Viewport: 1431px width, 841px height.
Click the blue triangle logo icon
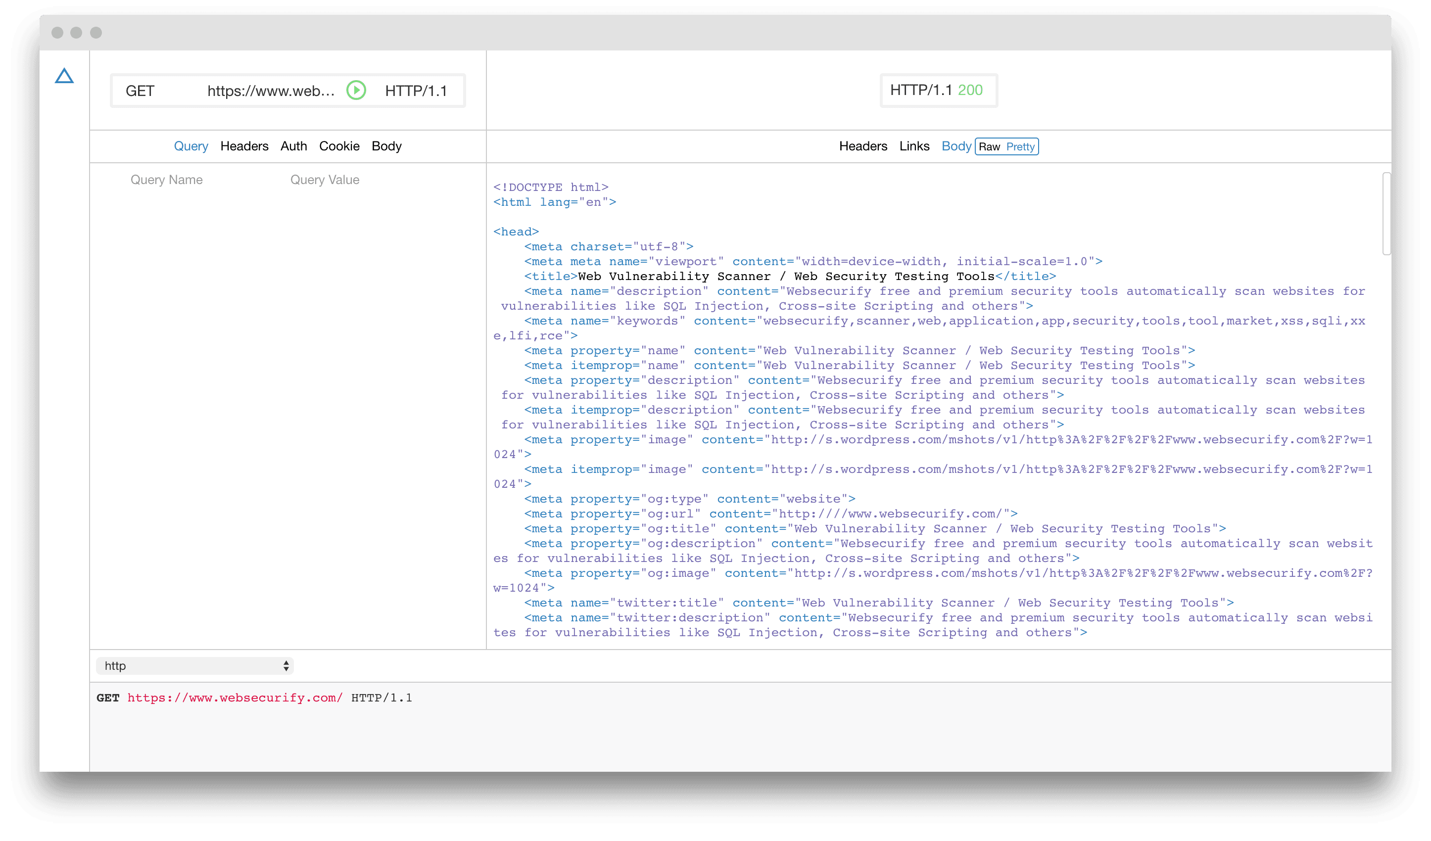(x=64, y=76)
